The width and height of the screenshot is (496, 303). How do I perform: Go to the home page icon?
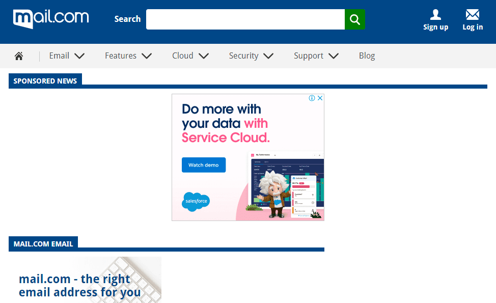[19, 56]
